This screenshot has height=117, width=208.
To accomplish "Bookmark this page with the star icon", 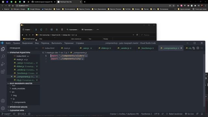I will [x=173, y=6].
